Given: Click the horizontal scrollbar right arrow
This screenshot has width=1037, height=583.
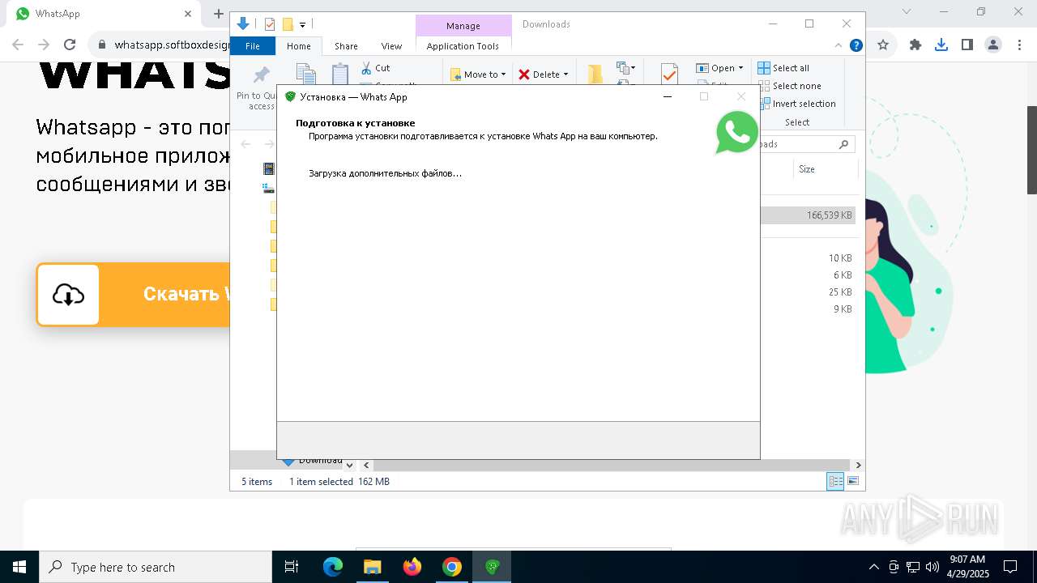Looking at the screenshot, I should pos(858,466).
